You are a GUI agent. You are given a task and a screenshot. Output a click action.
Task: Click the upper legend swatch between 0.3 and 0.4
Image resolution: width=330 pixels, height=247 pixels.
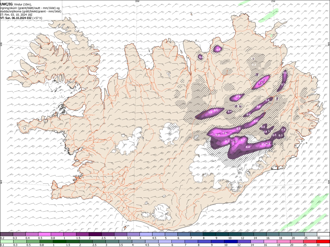tap(19, 234)
